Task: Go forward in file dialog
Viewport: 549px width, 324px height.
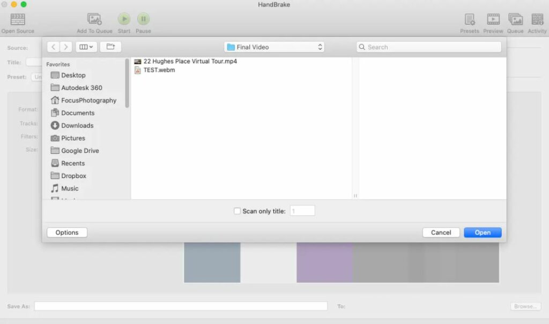Action: [66, 47]
